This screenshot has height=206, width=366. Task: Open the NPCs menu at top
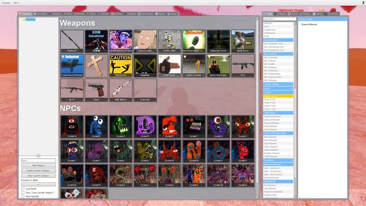pyautogui.click(x=16, y=3)
